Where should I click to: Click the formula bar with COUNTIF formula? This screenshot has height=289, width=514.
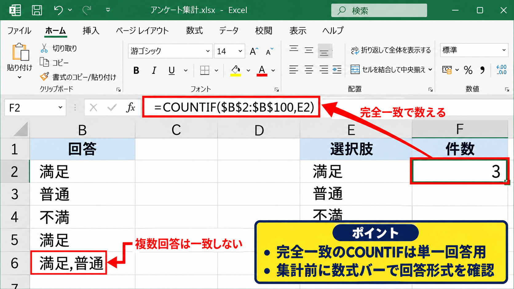click(231, 107)
